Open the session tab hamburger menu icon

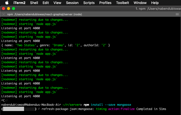(x=177, y=14)
